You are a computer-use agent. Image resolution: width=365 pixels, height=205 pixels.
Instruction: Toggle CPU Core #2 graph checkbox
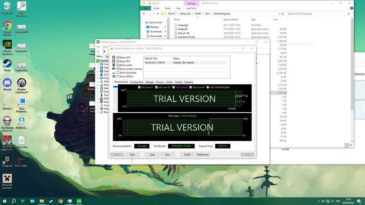coord(157,87)
